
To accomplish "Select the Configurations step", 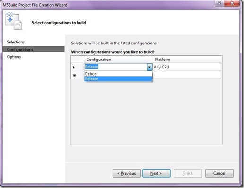I will (x=34, y=49).
